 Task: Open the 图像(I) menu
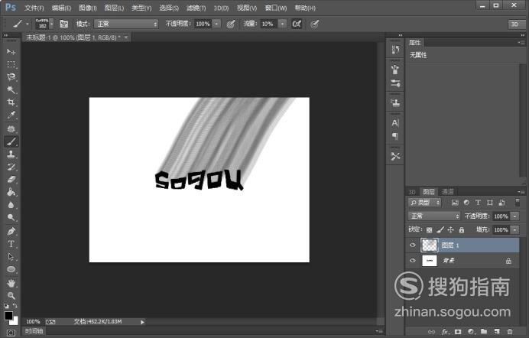[x=88, y=8]
